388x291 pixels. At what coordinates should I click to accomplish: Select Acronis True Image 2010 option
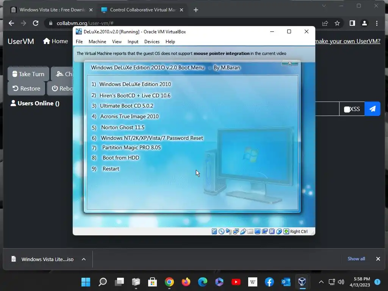coord(125,116)
